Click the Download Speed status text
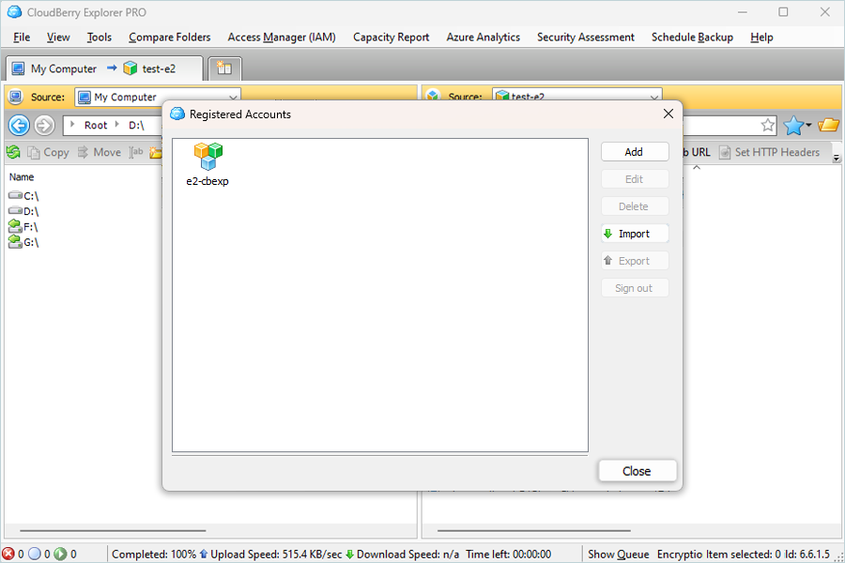The width and height of the screenshot is (845, 563). tap(408, 554)
